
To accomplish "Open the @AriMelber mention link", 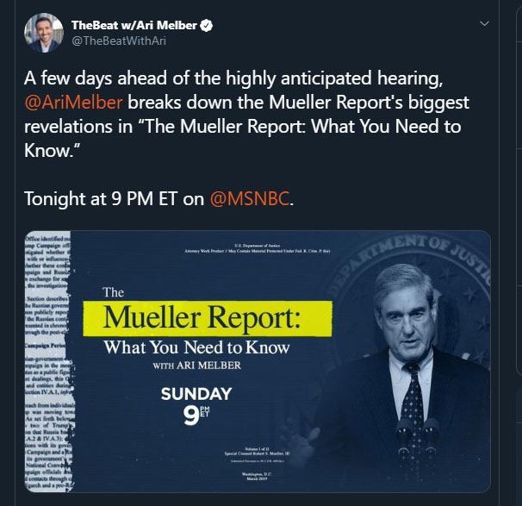I will [x=73, y=103].
